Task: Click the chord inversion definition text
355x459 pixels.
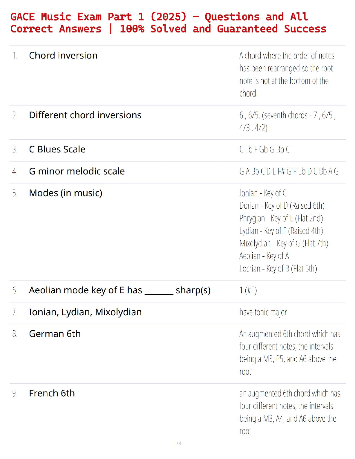Action: [287, 74]
